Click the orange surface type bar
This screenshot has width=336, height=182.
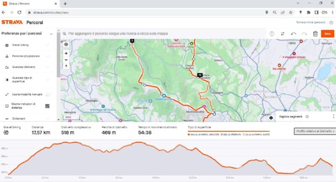pyautogui.click(x=228, y=131)
